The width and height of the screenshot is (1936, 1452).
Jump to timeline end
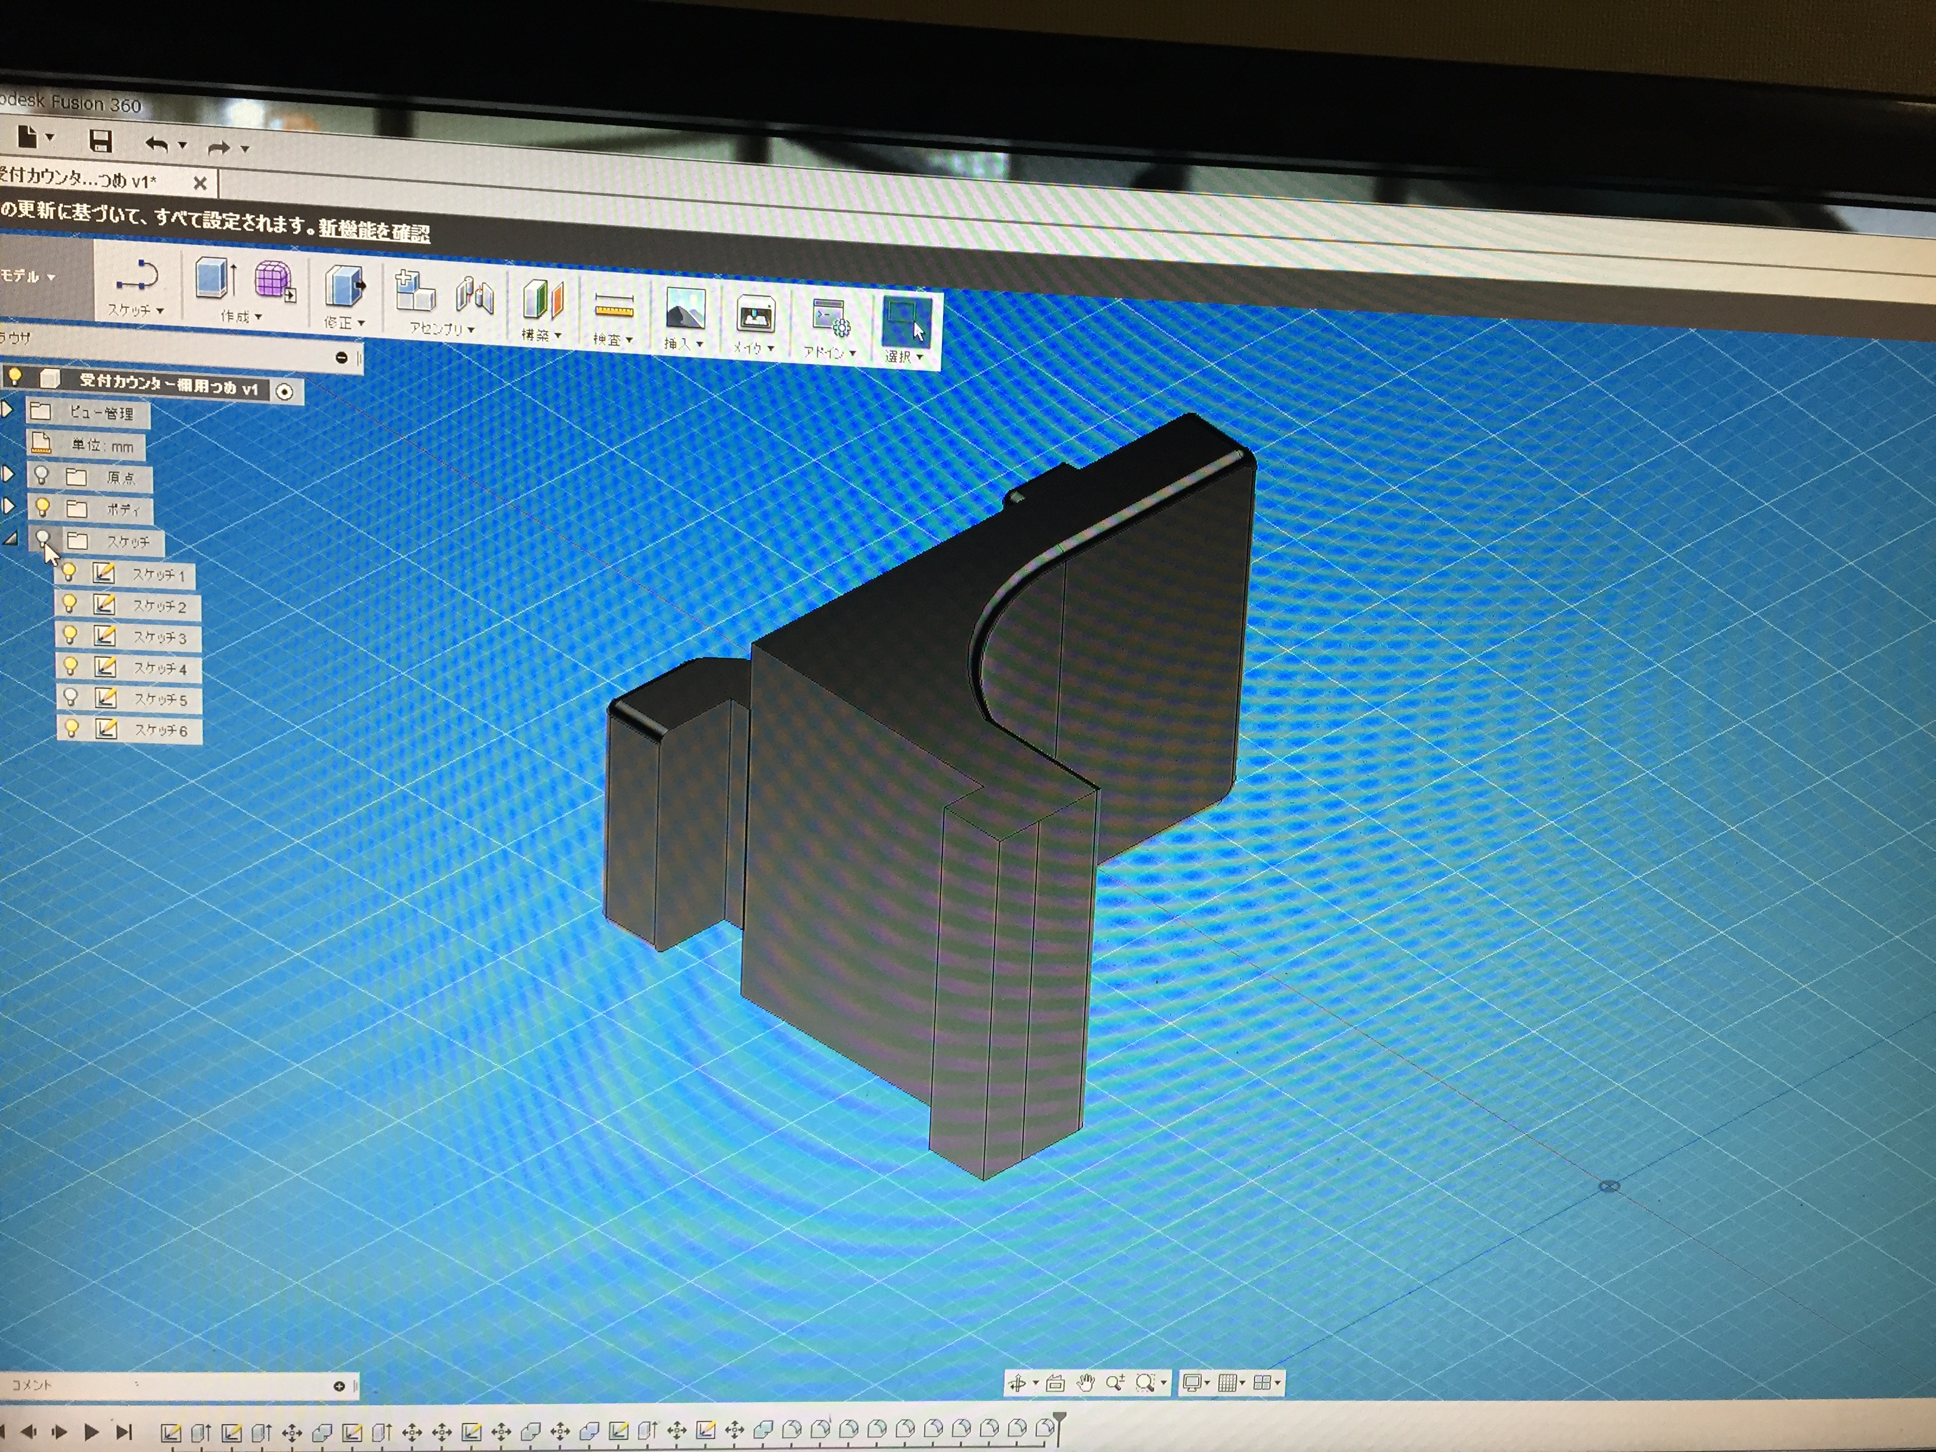coord(125,1433)
